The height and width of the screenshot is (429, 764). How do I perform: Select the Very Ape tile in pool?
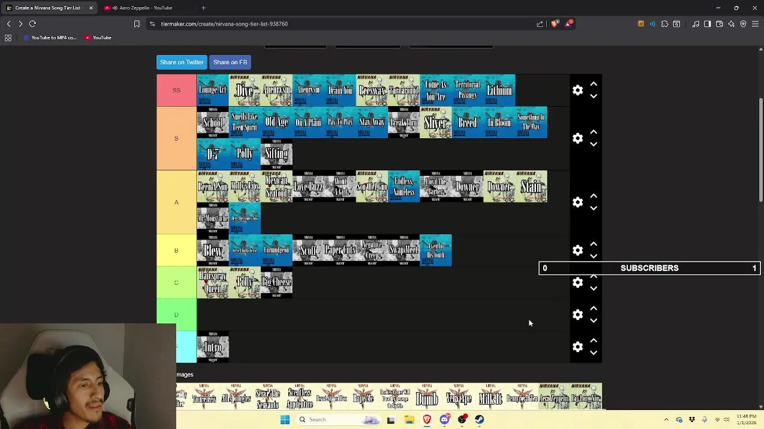coord(458,397)
